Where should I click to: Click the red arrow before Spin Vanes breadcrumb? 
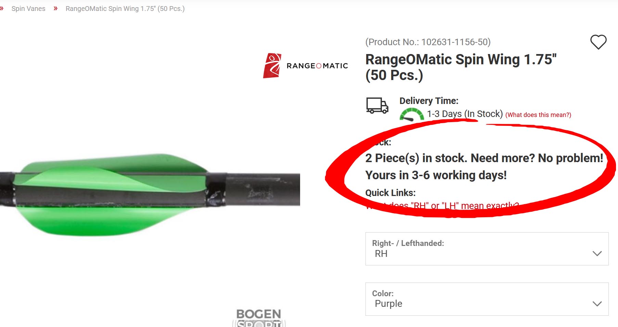pos(2,9)
